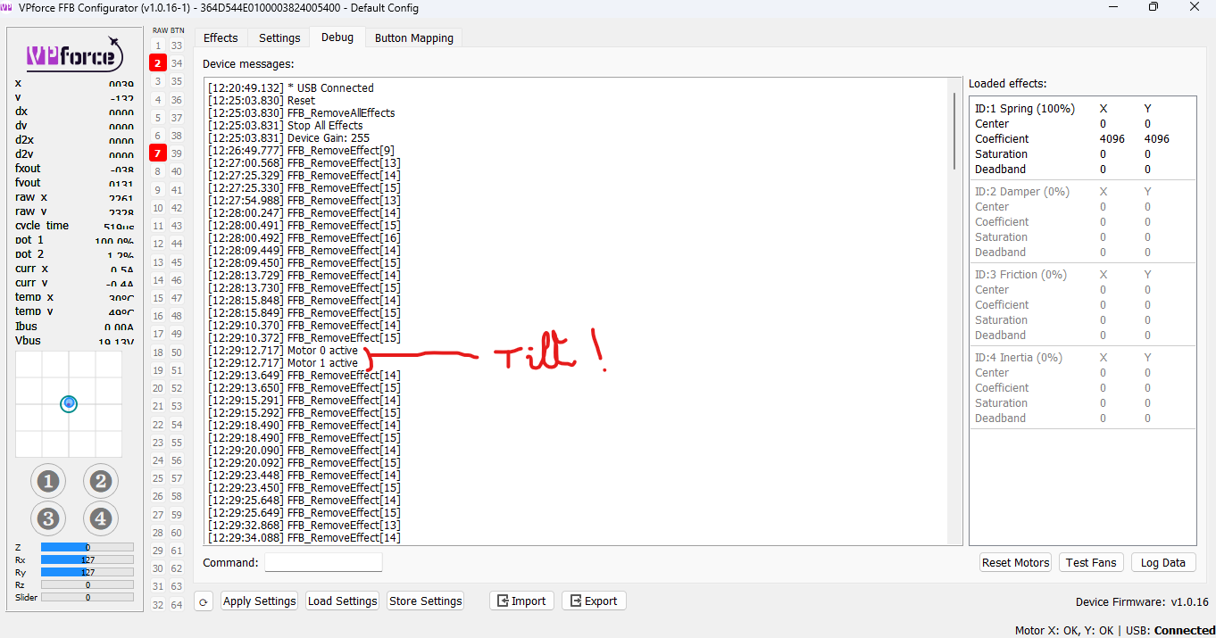
Task: Click the 'temp_x' temperature readout row
Action: point(74,297)
